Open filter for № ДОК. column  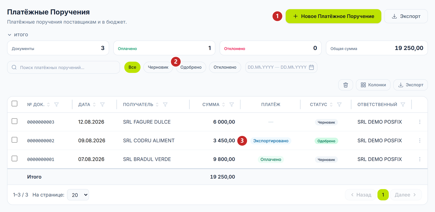pyautogui.click(x=57, y=105)
